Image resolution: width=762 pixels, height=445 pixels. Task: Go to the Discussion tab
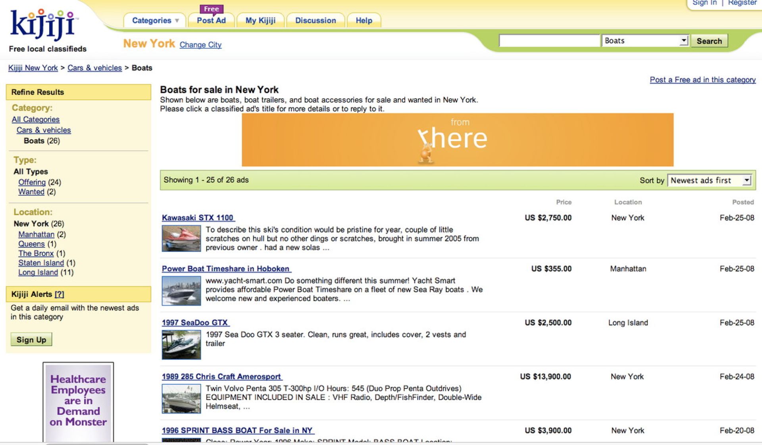coord(316,21)
